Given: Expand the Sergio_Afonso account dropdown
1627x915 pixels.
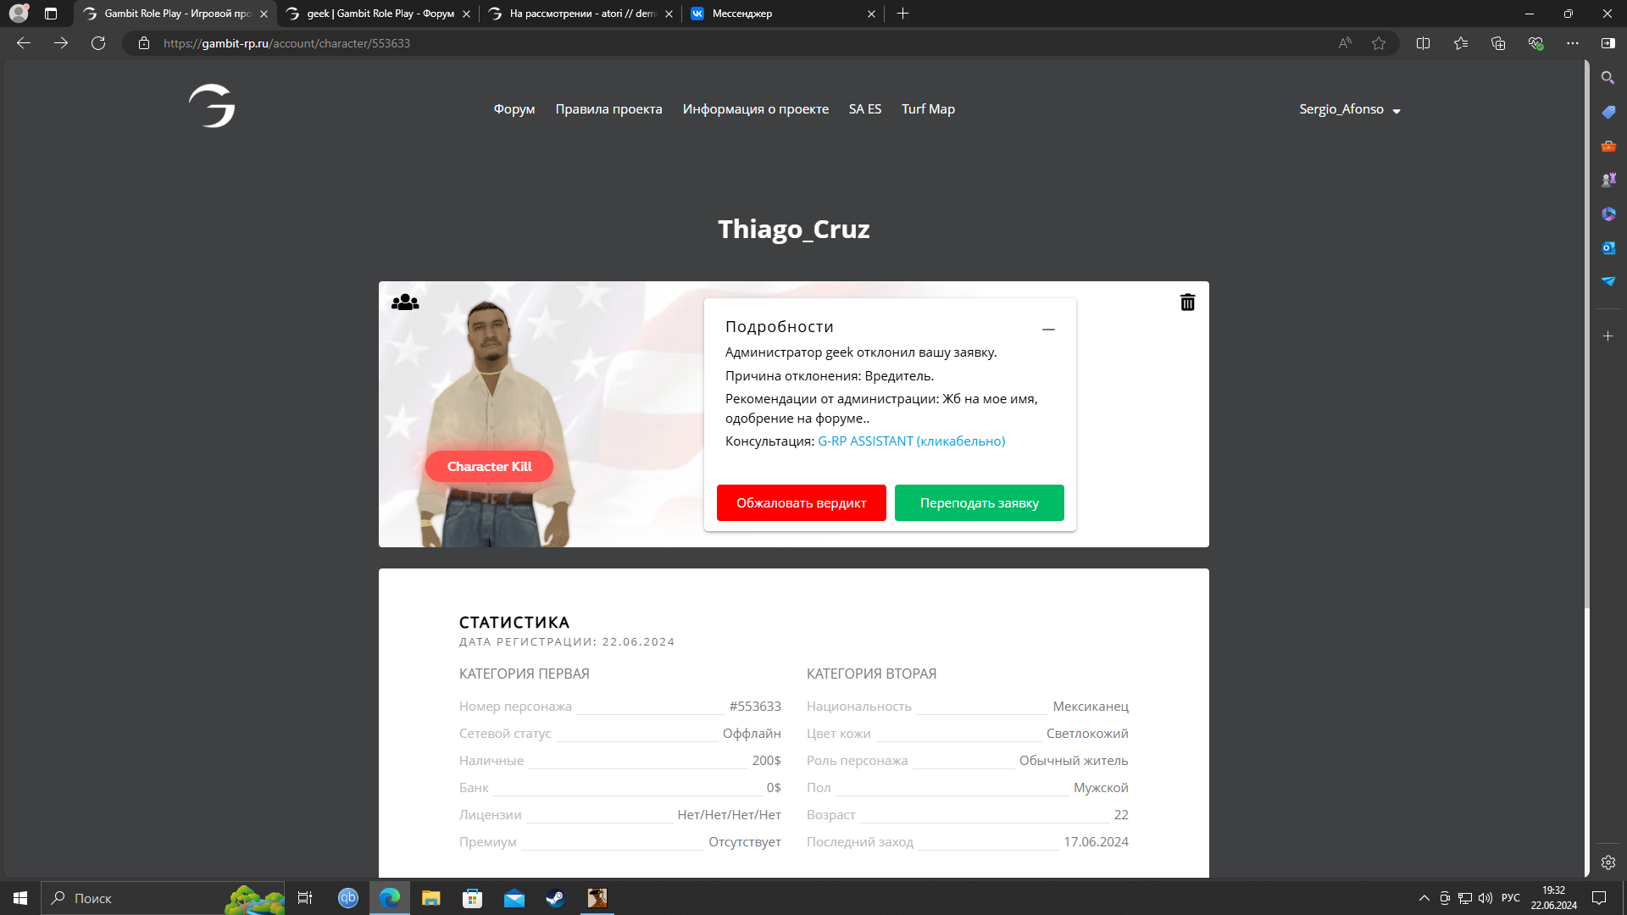Looking at the screenshot, I should pyautogui.click(x=1349, y=109).
